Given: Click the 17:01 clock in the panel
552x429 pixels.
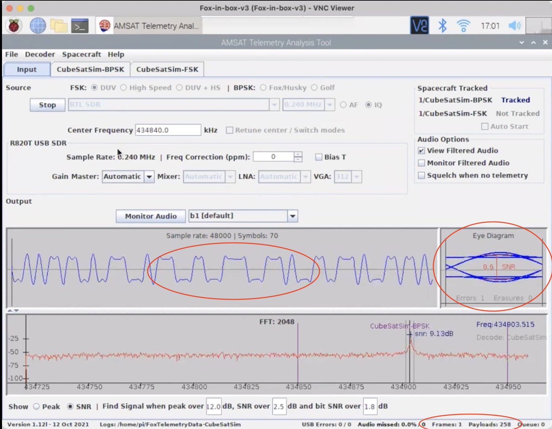Looking at the screenshot, I should [x=490, y=26].
